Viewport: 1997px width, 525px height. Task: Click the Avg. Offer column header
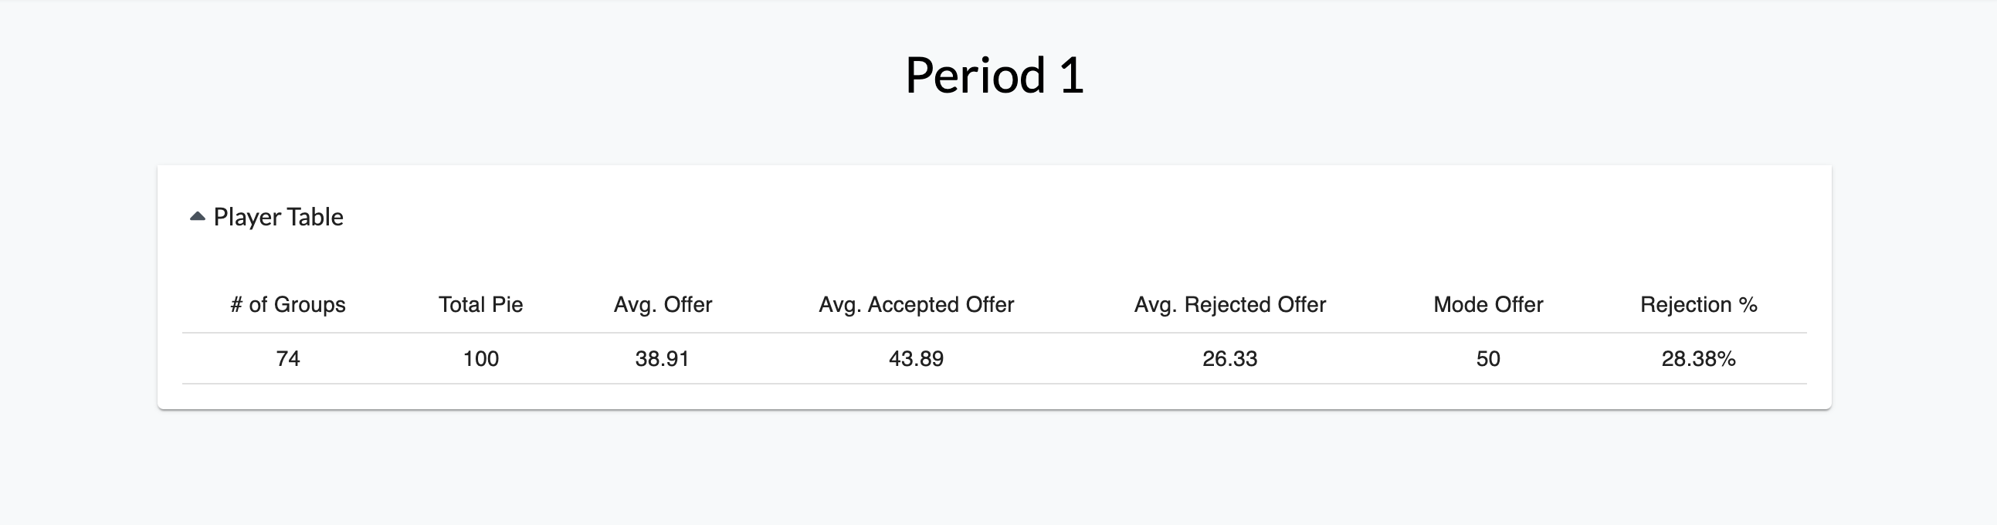pos(663,305)
